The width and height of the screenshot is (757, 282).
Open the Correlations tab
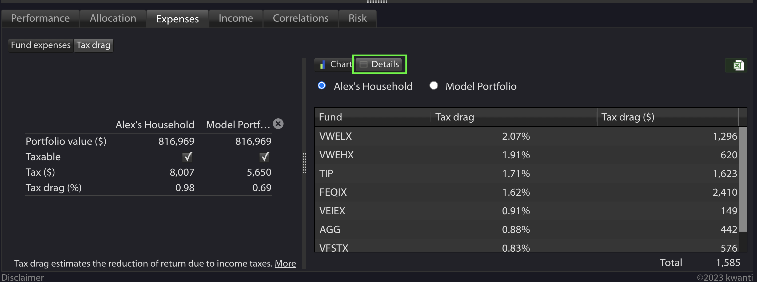301,18
